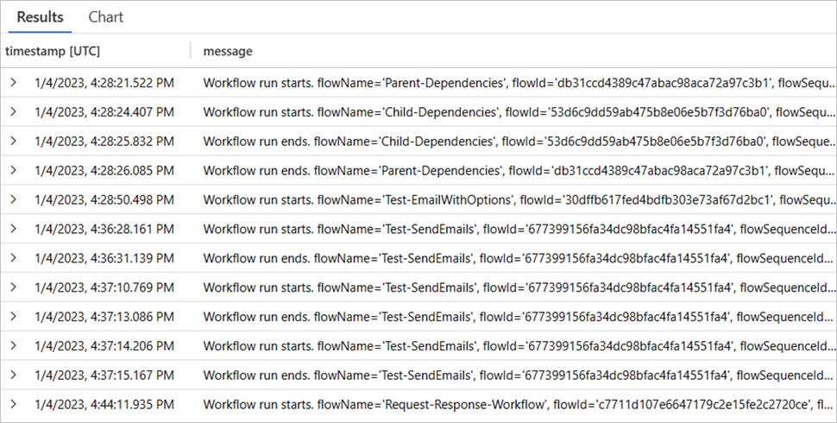Image resolution: width=837 pixels, height=423 pixels.
Task: Expand the 4:37:10.769 PM log row
Action: click(x=14, y=287)
